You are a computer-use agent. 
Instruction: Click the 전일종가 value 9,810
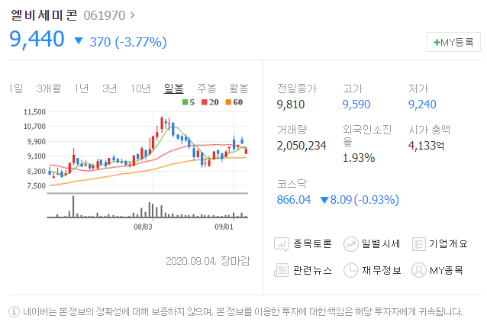click(291, 105)
